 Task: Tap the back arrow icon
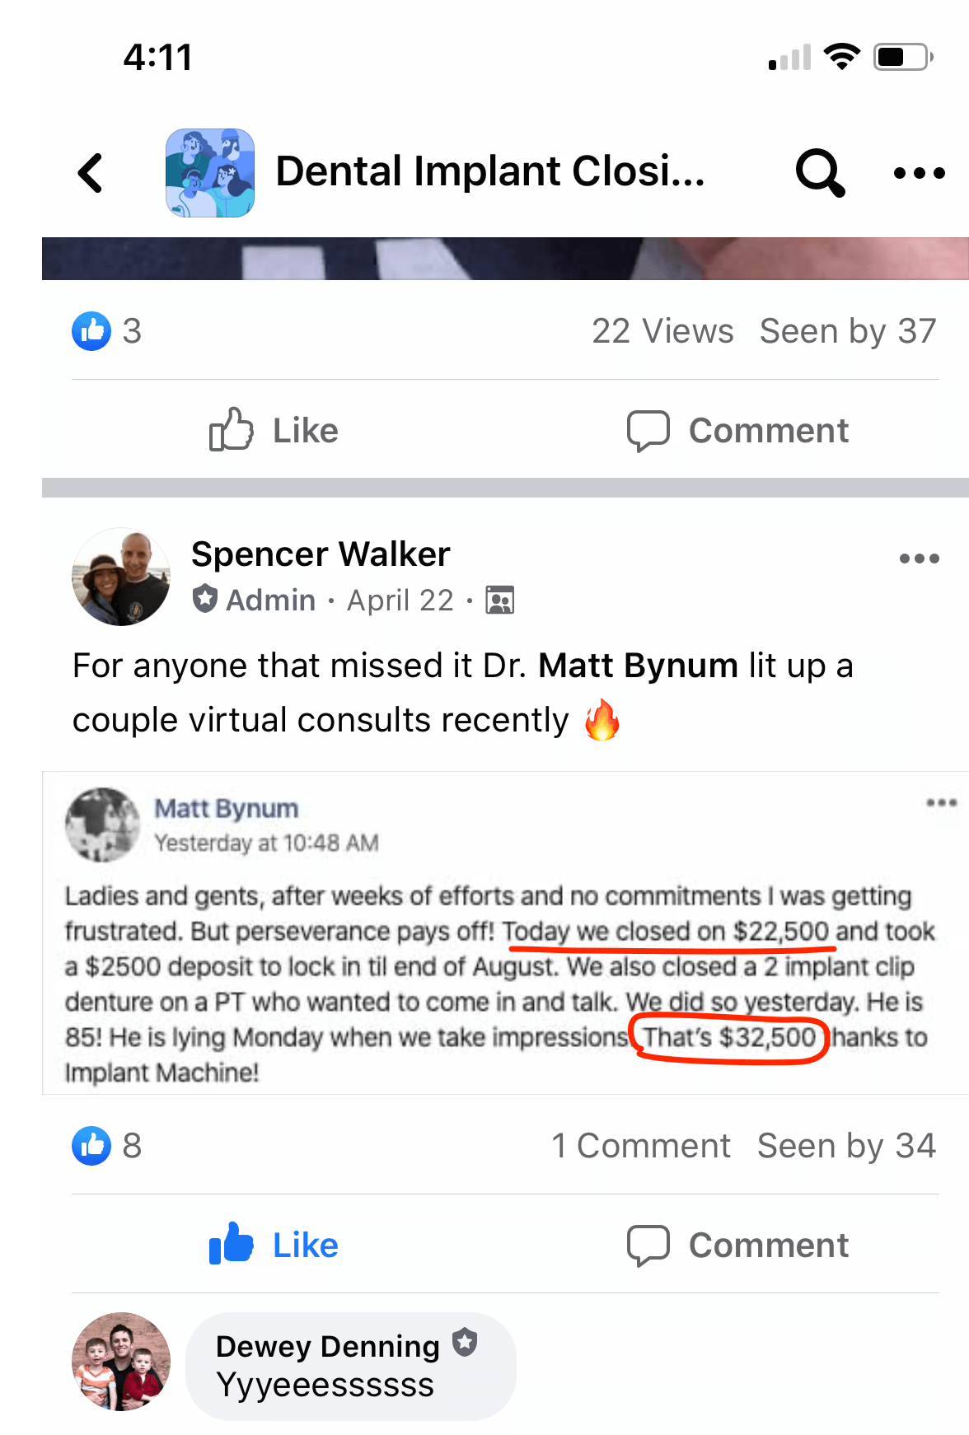click(91, 173)
